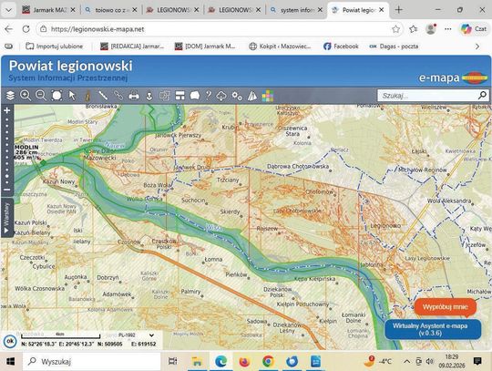Open the colorful tiles grid icon
Viewport: 492px width, 371px height.
coord(268,96)
